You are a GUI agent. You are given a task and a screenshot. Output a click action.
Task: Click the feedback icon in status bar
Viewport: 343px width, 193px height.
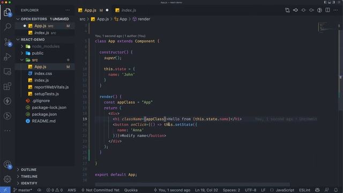point(327,190)
